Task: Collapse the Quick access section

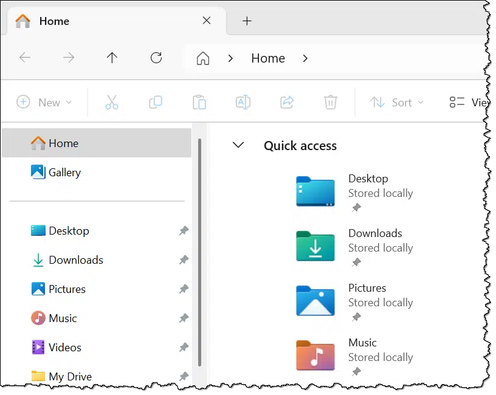Action: 238,145
